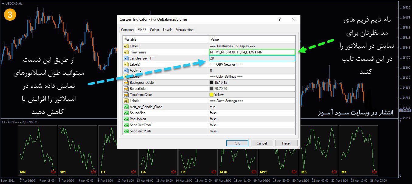This screenshot has width=412, height=184.
Task: Open the BorderColor 70,70,70 value dropdown
Action: (x=252, y=89)
